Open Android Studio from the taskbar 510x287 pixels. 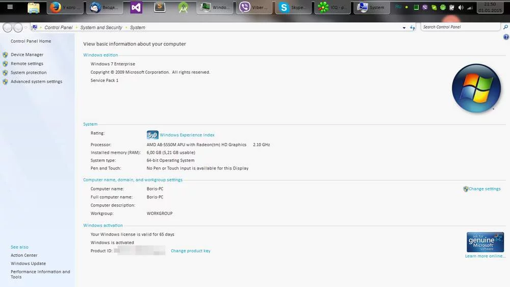(184, 8)
